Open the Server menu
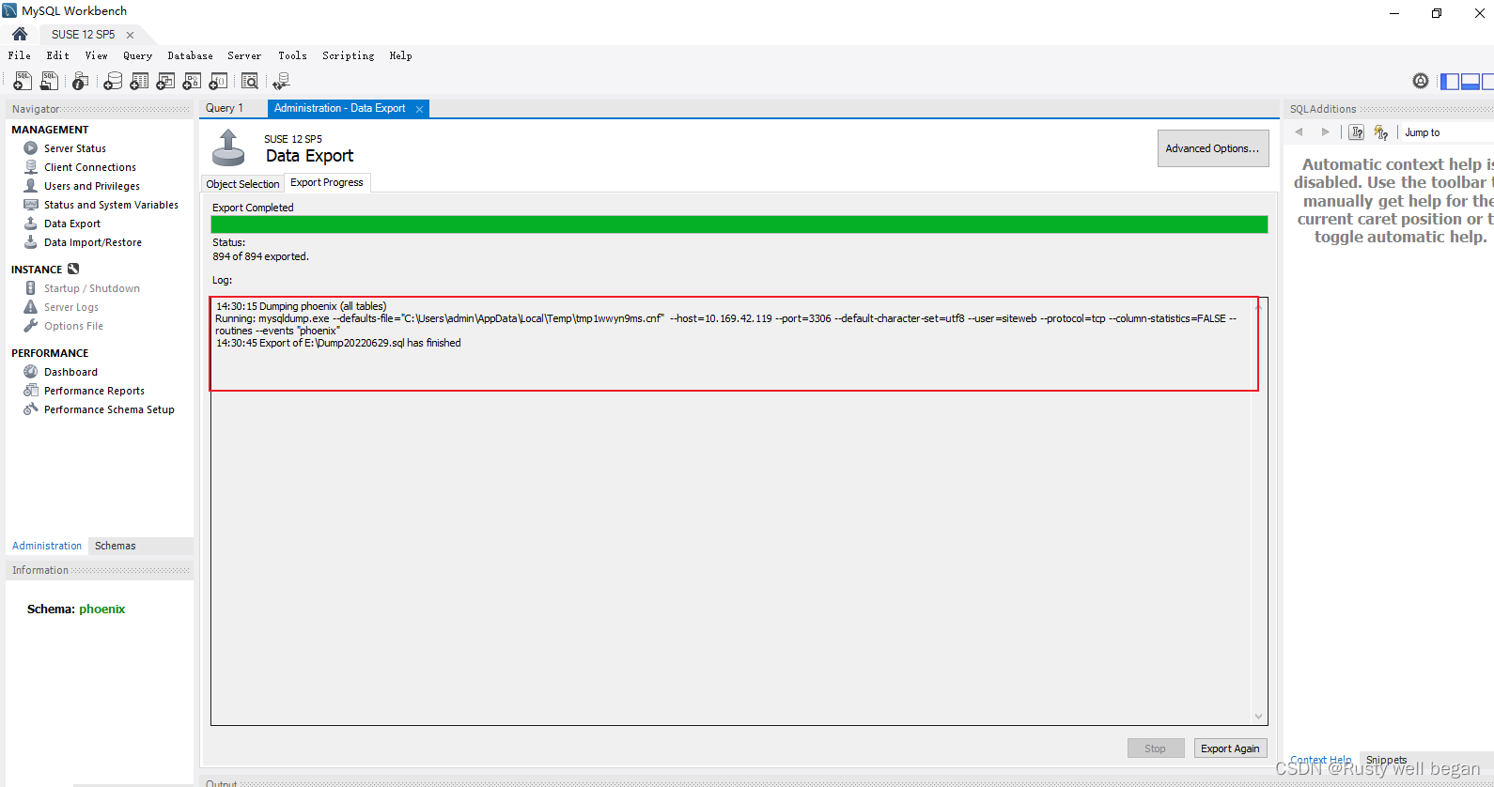This screenshot has width=1494, height=787. (x=244, y=55)
